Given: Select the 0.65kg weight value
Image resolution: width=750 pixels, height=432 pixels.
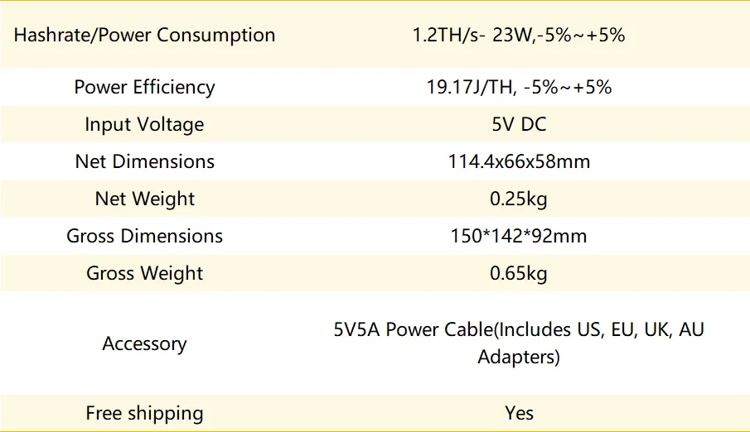Looking at the screenshot, I should (519, 273).
